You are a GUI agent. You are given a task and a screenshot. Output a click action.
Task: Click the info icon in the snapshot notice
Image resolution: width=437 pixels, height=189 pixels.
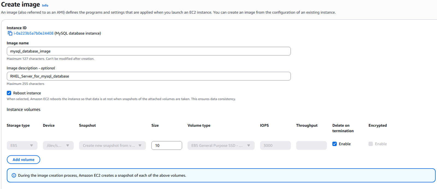(14, 175)
